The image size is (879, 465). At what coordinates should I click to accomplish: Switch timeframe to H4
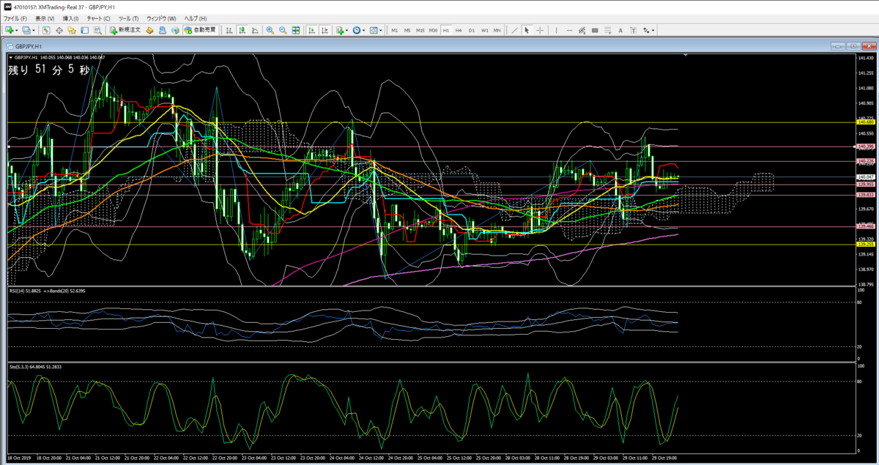(459, 30)
